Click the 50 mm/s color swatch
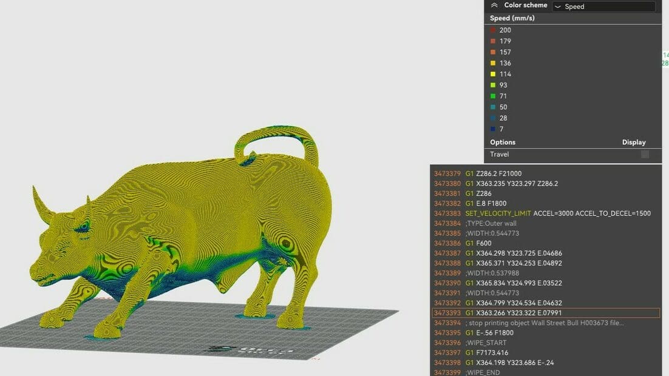 click(493, 107)
